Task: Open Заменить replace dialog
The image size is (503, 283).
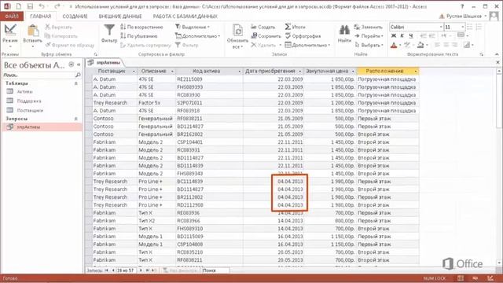Action: [369, 27]
